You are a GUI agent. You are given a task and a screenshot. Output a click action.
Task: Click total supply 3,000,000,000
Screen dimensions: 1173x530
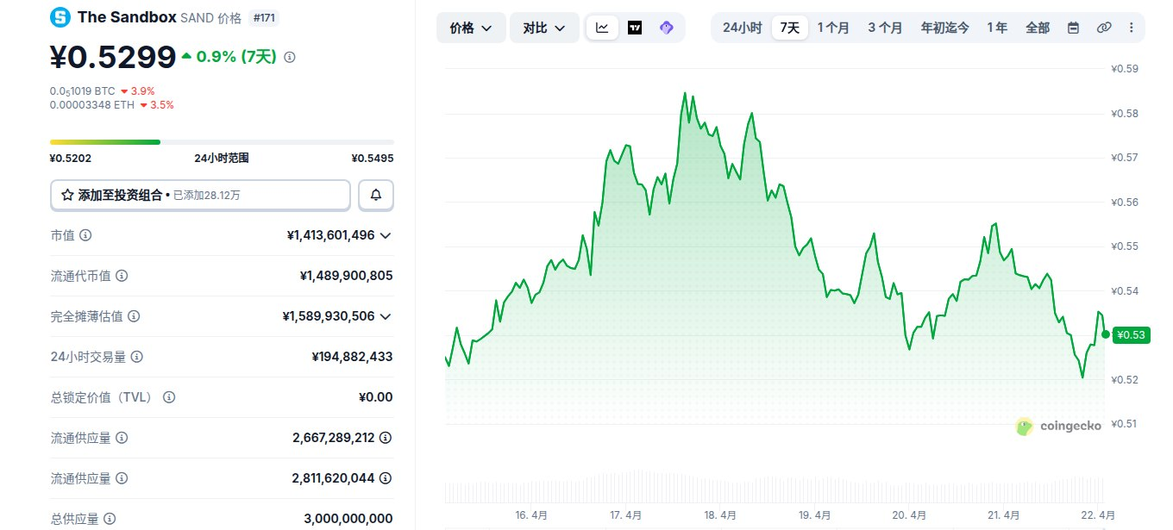tap(348, 519)
